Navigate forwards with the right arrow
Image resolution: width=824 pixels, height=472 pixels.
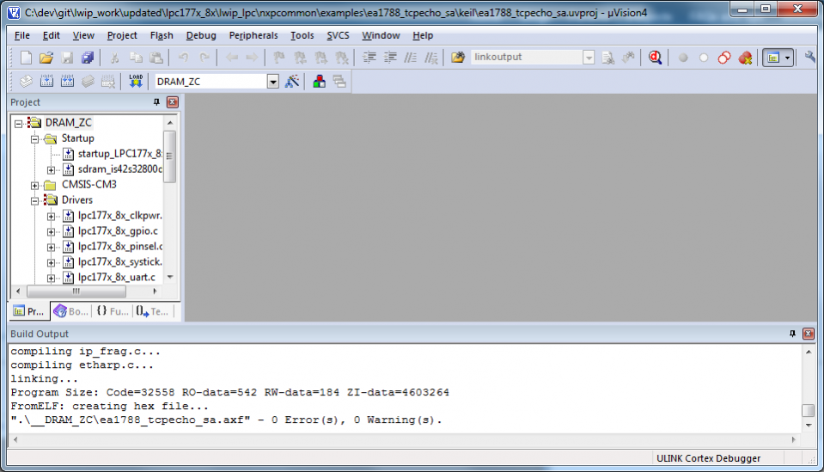pyautogui.click(x=252, y=58)
